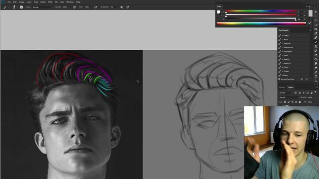The image size is (319, 179).
Task: Filter layers by shape layer icon
Action: [308, 93]
